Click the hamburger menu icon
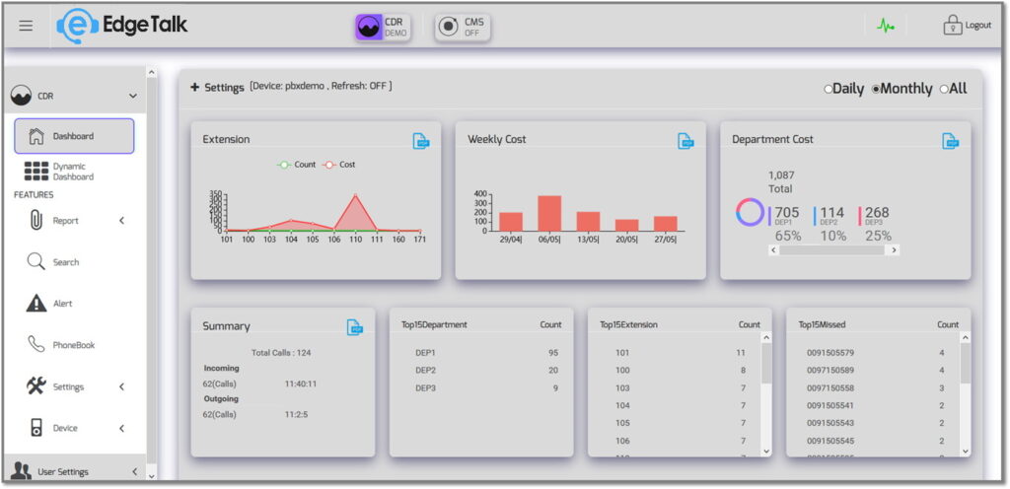The image size is (1010, 489). click(x=26, y=26)
